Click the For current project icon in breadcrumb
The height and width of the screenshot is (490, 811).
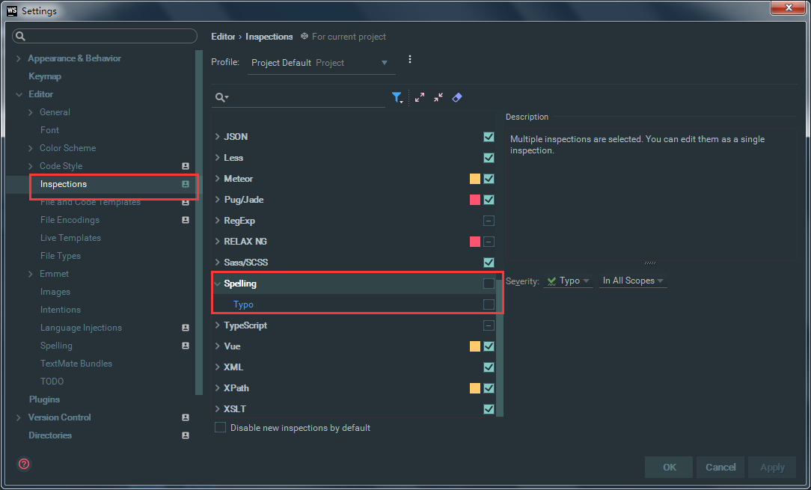pyautogui.click(x=304, y=36)
